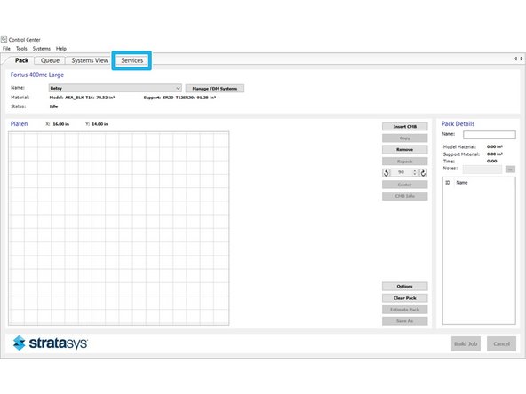The image size is (526, 394).
Task: Click the Repack button
Action: point(405,162)
